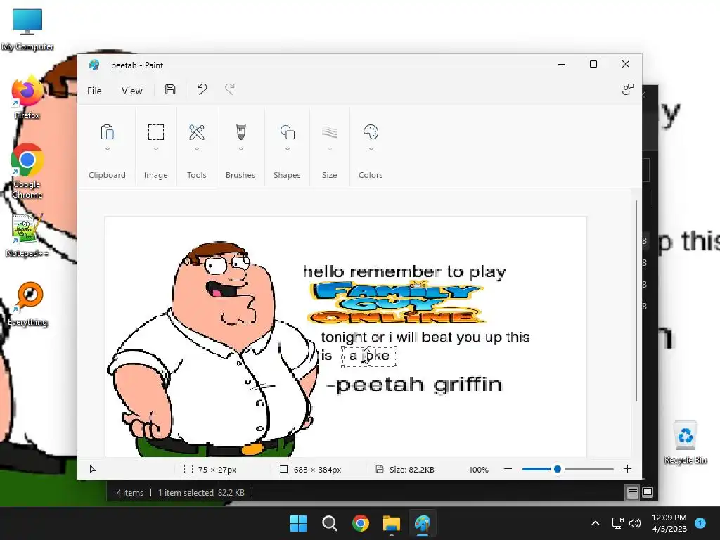Click Paint's vertical scrollbar

click(x=636, y=301)
